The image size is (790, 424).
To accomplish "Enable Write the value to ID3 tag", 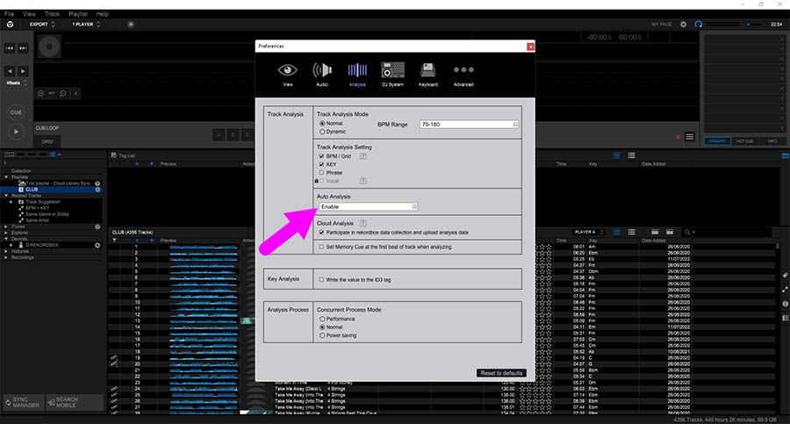I will [x=321, y=279].
